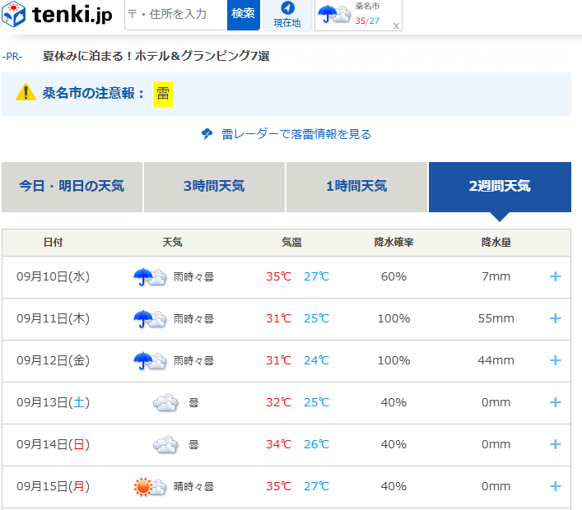This screenshot has height=510, width=582.
Task: Click the rain-cloud icon for 桑名市 in header
Action: (x=333, y=14)
